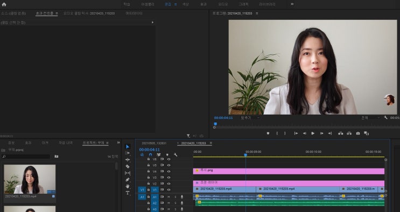This screenshot has width=400, height=212.
Task: Open Program monitor panel menu
Action: click(257, 13)
